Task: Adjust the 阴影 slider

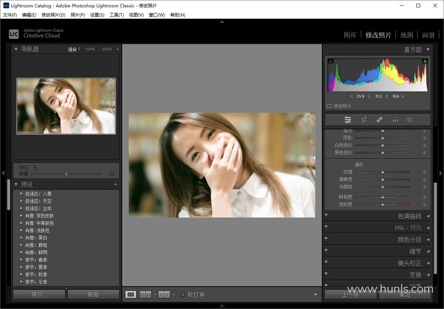Action: [x=383, y=138]
